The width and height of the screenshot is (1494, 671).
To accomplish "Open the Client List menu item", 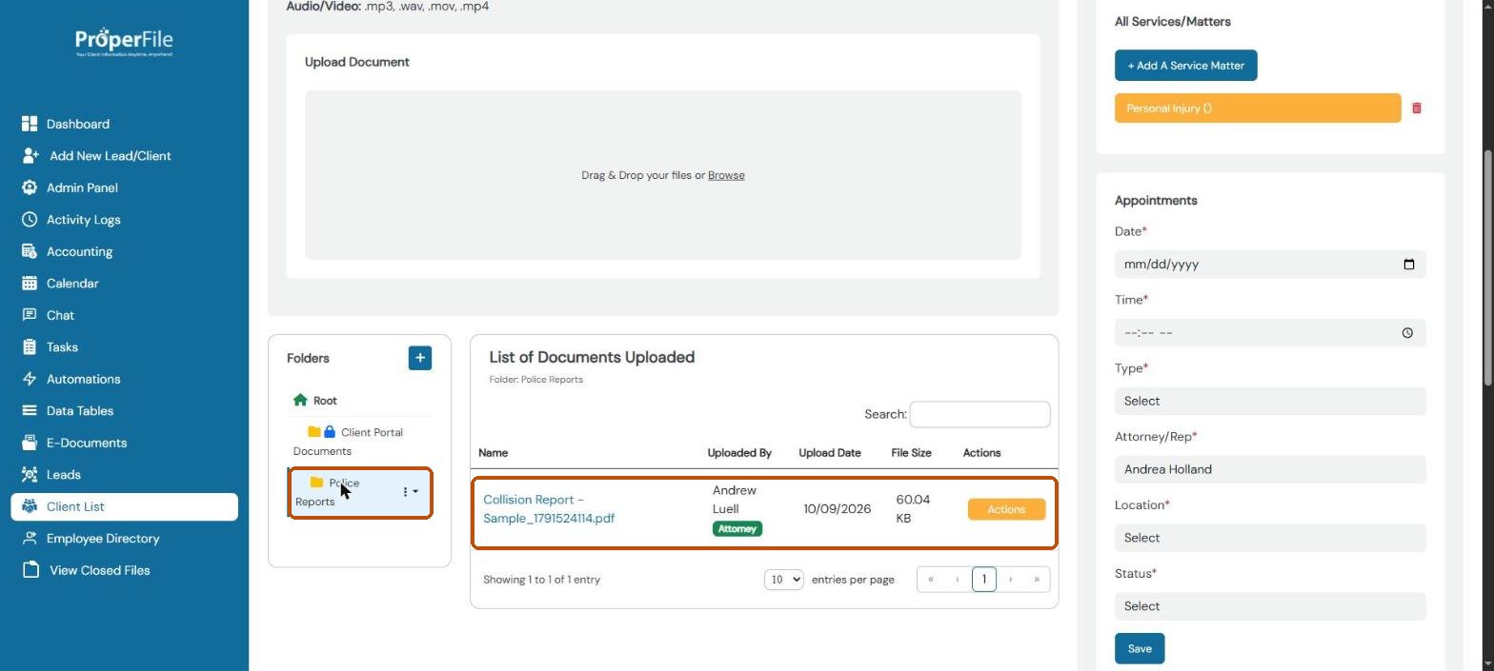I will (125, 507).
